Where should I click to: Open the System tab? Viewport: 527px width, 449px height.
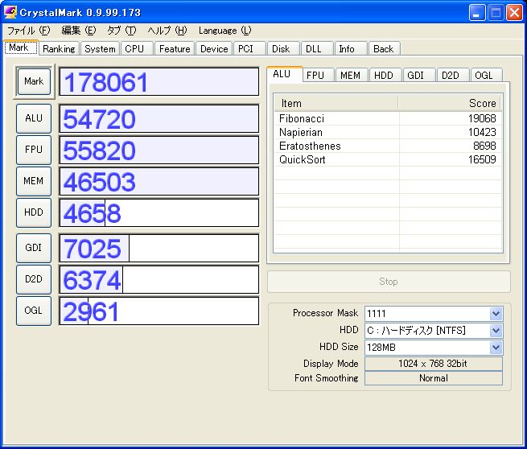[x=100, y=49]
